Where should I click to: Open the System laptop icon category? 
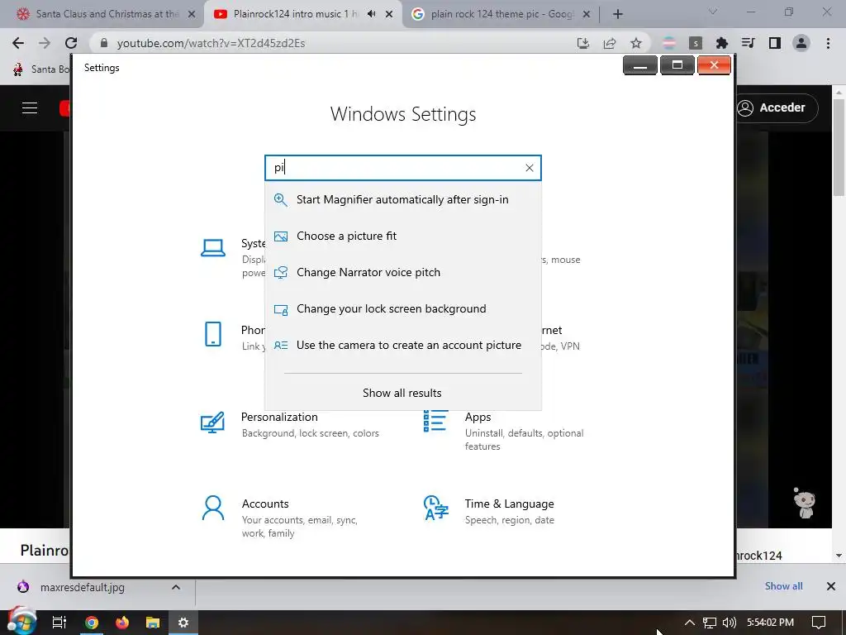pyautogui.click(x=213, y=248)
